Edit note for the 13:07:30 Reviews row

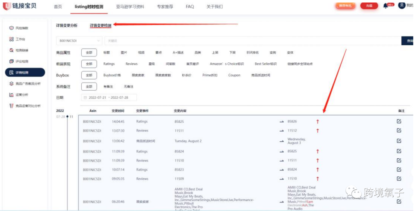coord(399,130)
